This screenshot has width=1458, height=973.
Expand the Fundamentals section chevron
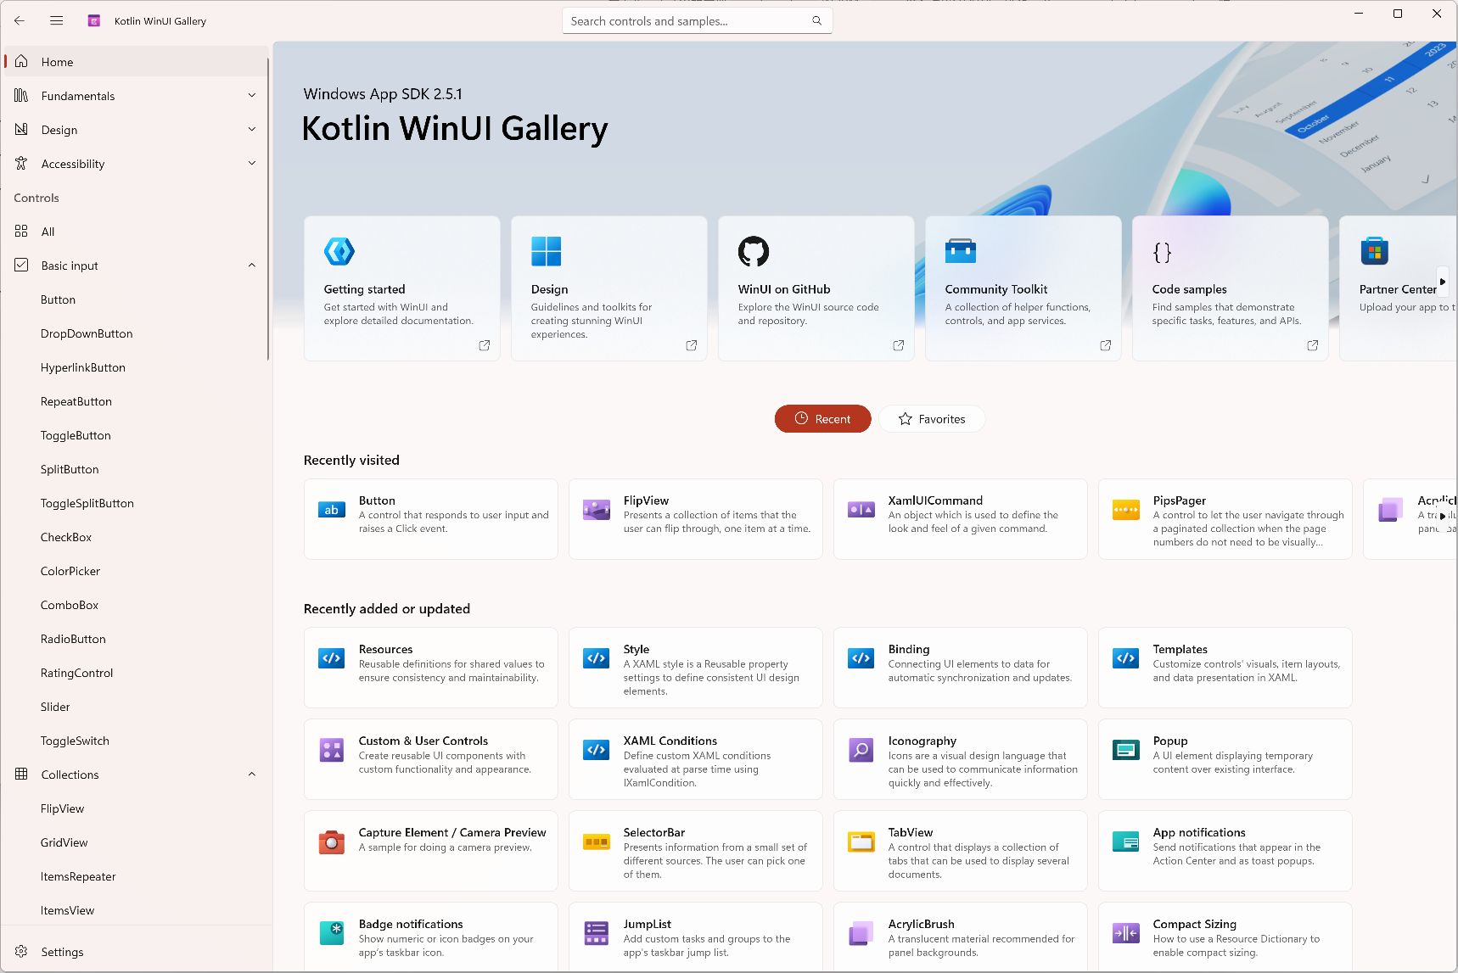coord(252,96)
